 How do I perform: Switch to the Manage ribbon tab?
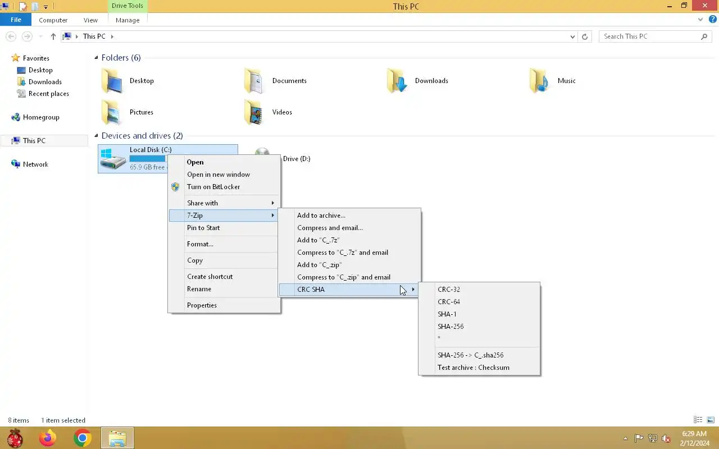(x=128, y=20)
